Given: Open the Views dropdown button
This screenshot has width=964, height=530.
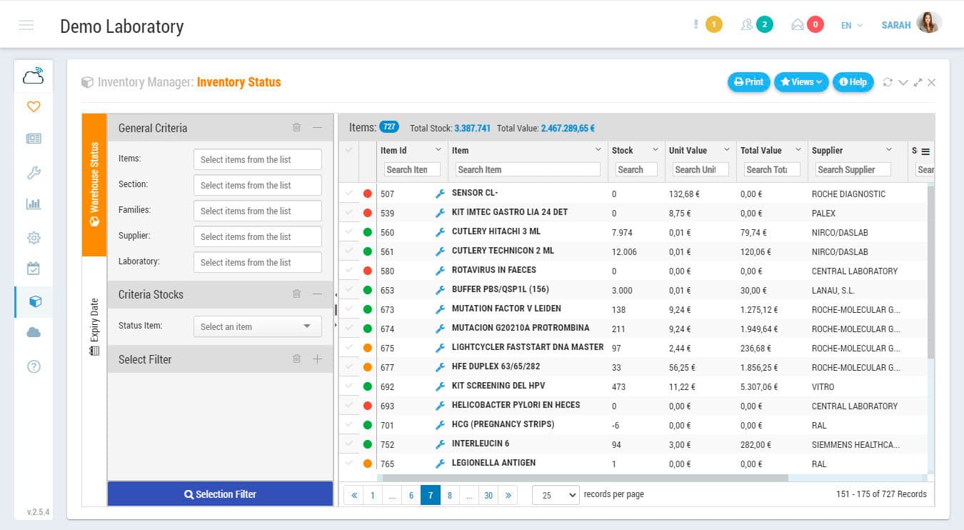Looking at the screenshot, I should 801,82.
